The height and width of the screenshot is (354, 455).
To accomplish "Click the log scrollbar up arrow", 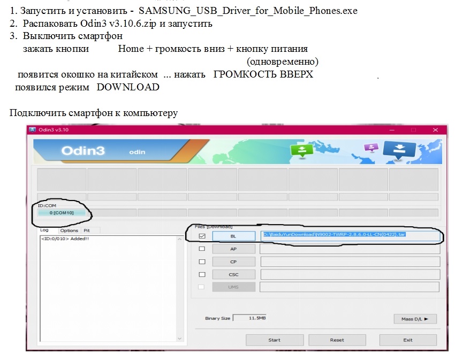I will point(180,239).
